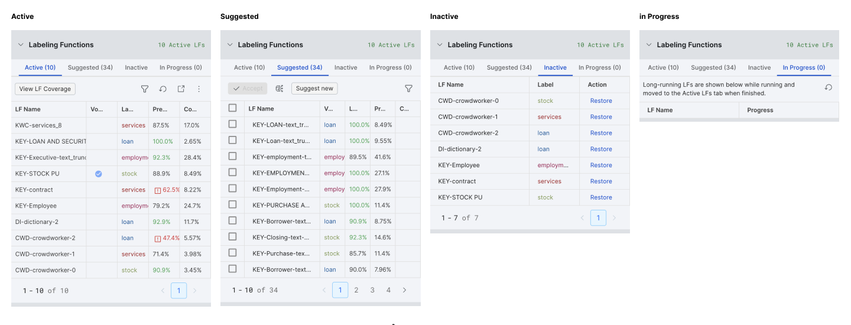This screenshot has height=325, width=851.
Task: Check the KEY-PURCHASE A... row checkbox
Action: pyautogui.click(x=233, y=204)
